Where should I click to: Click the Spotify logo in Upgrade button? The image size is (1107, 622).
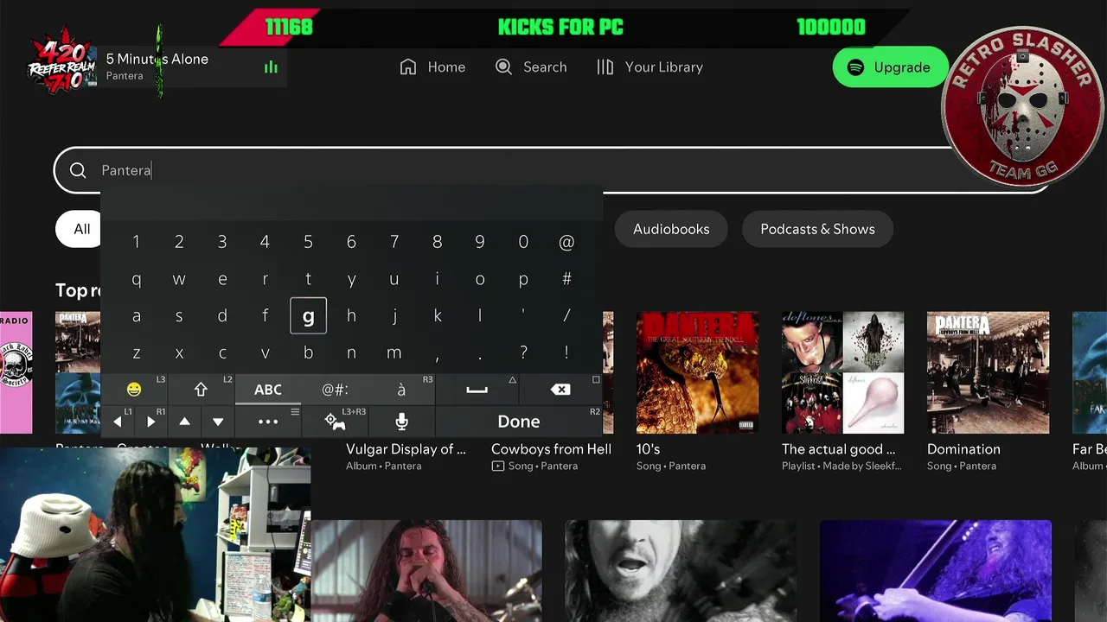tap(856, 67)
